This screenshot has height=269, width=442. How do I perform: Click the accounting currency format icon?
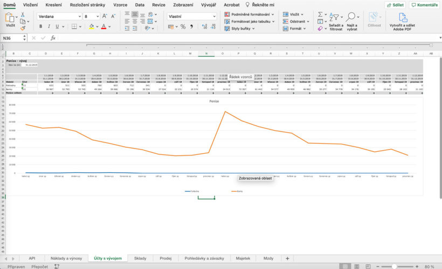[171, 26]
